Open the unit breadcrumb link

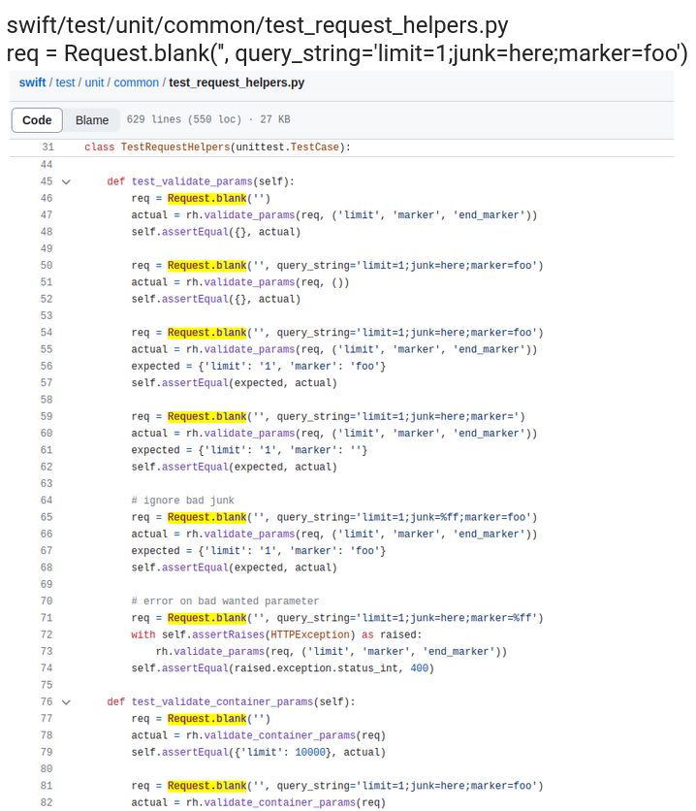click(x=94, y=82)
